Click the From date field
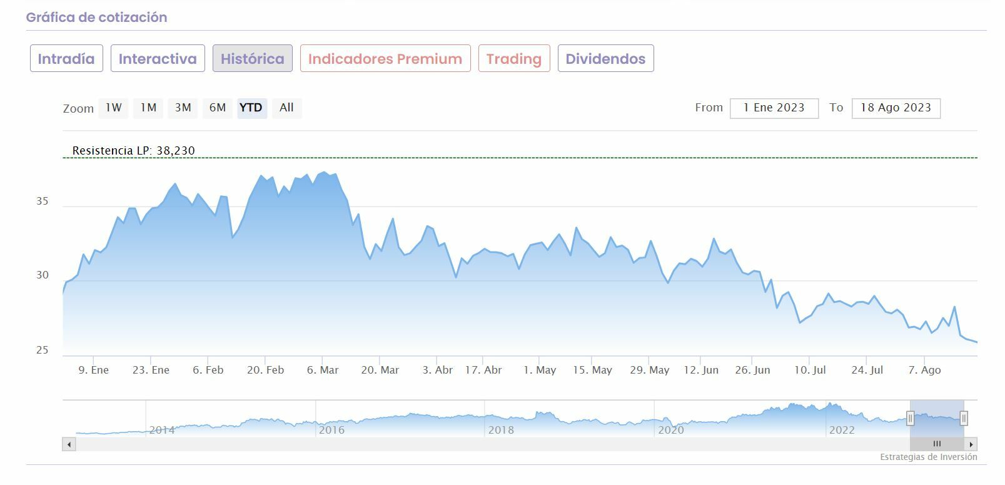 click(774, 108)
